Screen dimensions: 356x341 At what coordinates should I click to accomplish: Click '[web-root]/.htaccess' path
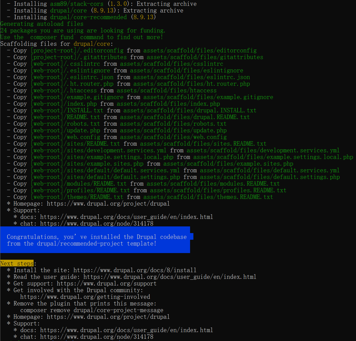(64, 90)
